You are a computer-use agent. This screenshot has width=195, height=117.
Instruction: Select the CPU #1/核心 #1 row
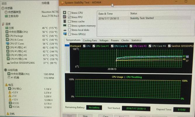click(32, 47)
